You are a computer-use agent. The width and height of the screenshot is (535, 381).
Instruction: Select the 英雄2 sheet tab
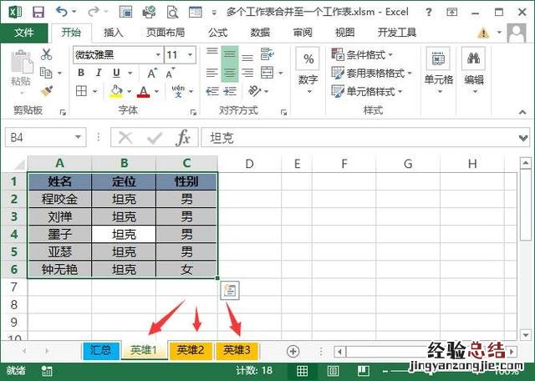click(x=190, y=350)
